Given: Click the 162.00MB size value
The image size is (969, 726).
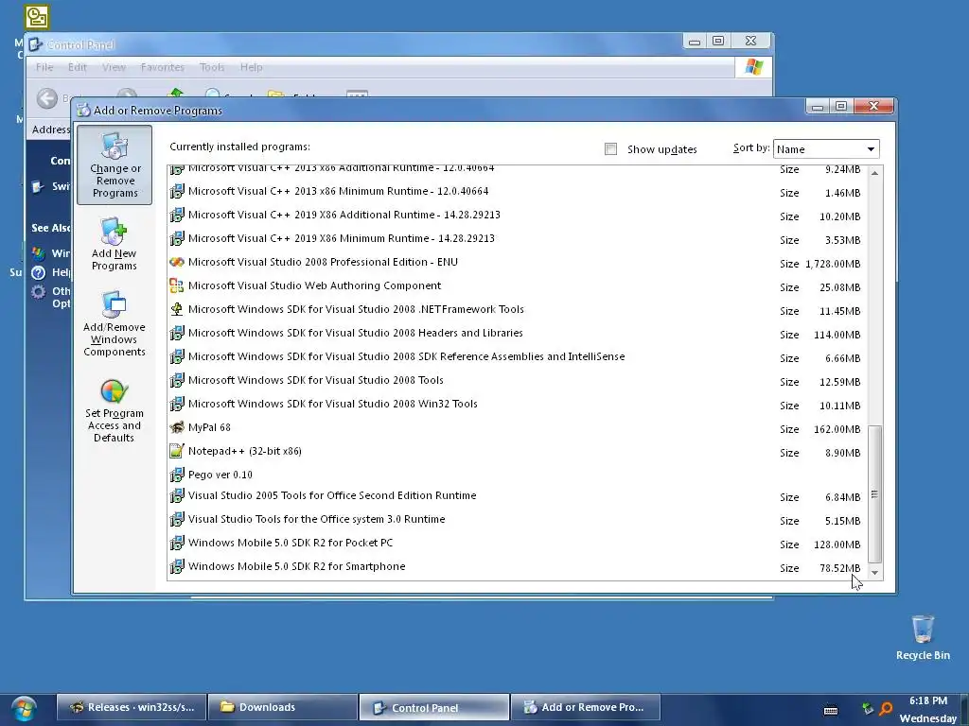Looking at the screenshot, I should pyautogui.click(x=837, y=429).
